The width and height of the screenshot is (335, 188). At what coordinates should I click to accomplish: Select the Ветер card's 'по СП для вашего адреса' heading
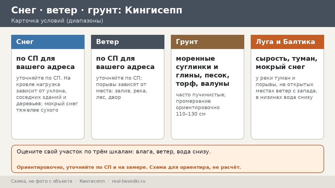(125, 63)
